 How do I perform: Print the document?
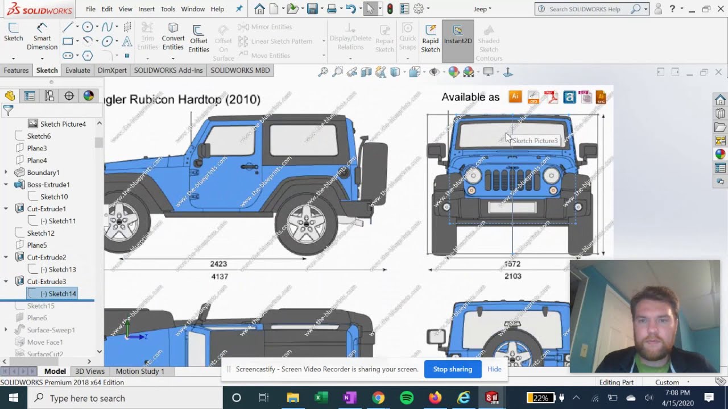(x=331, y=9)
